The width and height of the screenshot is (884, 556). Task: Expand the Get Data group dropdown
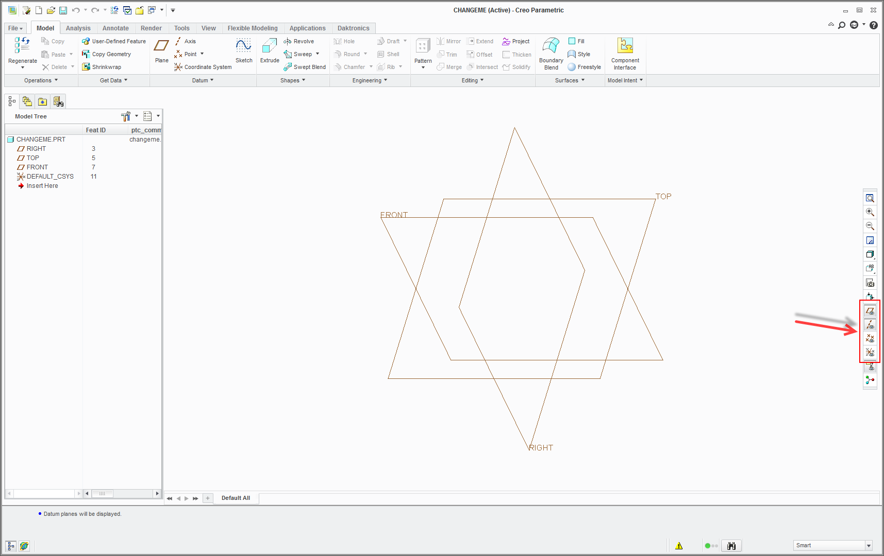click(x=113, y=80)
